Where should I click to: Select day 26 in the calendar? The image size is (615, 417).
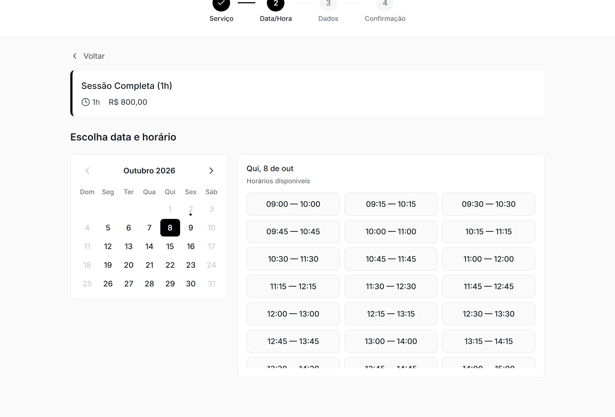pos(108,284)
